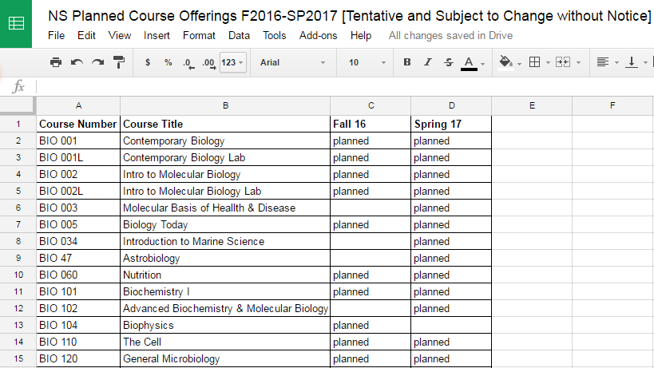Image resolution: width=654 pixels, height=368 pixels.
Task: Toggle bold formatting
Action: tap(407, 62)
